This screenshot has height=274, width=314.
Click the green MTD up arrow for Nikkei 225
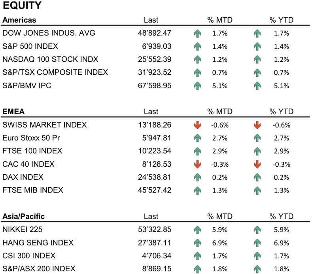[197, 230]
